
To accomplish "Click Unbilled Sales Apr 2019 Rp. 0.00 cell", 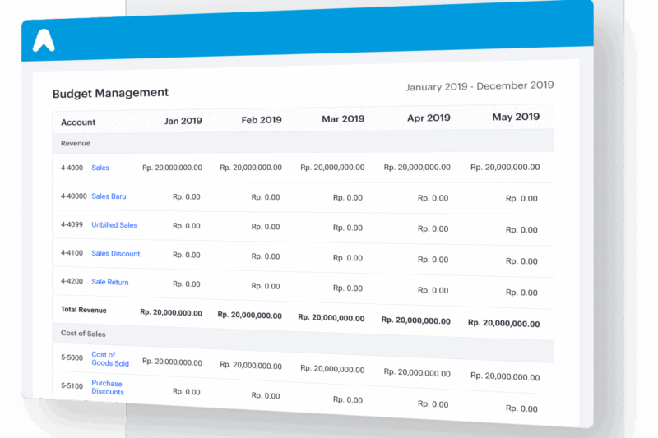I will coord(433,228).
